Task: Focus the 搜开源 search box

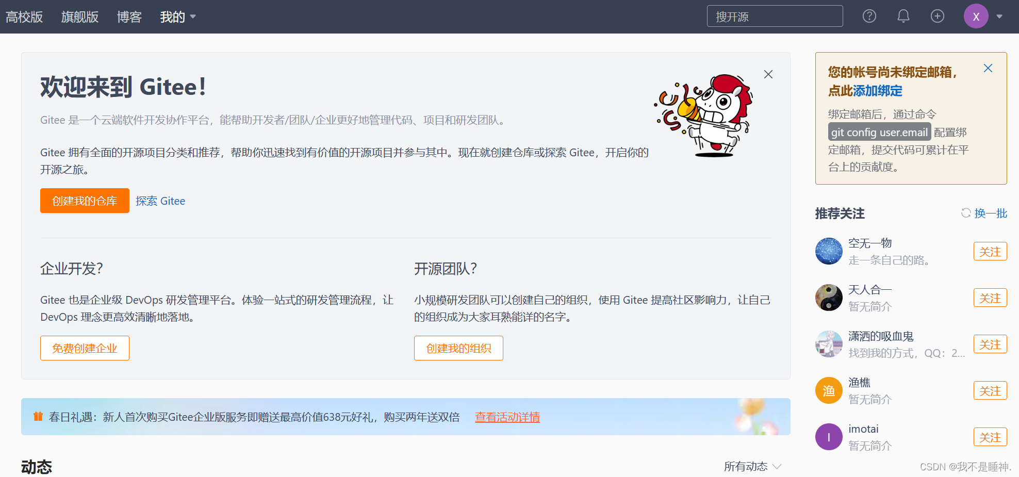Action: click(x=775, y=17)
